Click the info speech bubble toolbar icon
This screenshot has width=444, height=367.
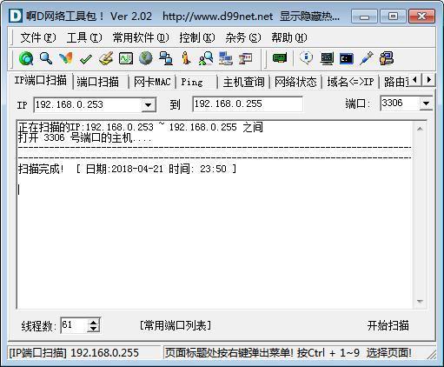[x=306, y=58]
